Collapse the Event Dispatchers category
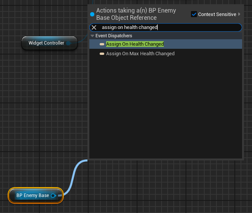 (92, 36)
